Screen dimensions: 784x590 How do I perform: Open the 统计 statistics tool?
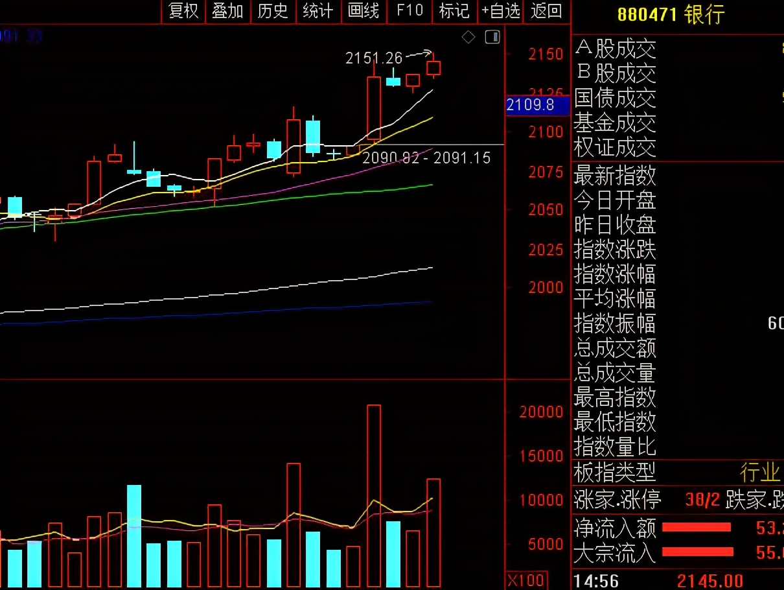[317, 12]
